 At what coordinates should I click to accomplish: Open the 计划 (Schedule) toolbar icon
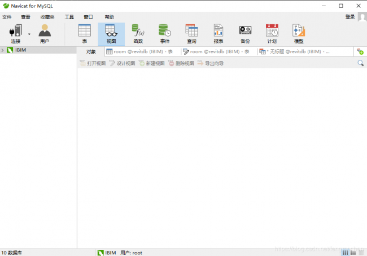coord(272,33)
